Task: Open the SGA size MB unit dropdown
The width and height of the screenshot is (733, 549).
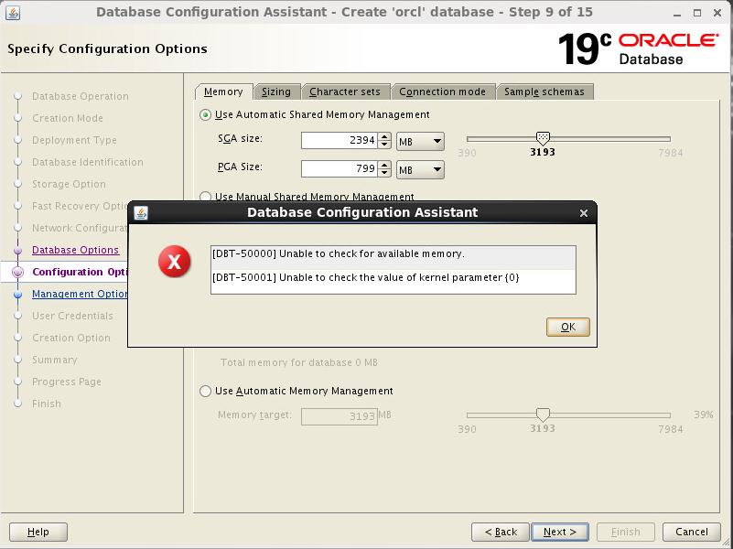Action: (x=420, y=141)
